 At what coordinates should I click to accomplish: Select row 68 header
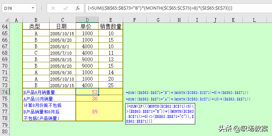point(5,53)
